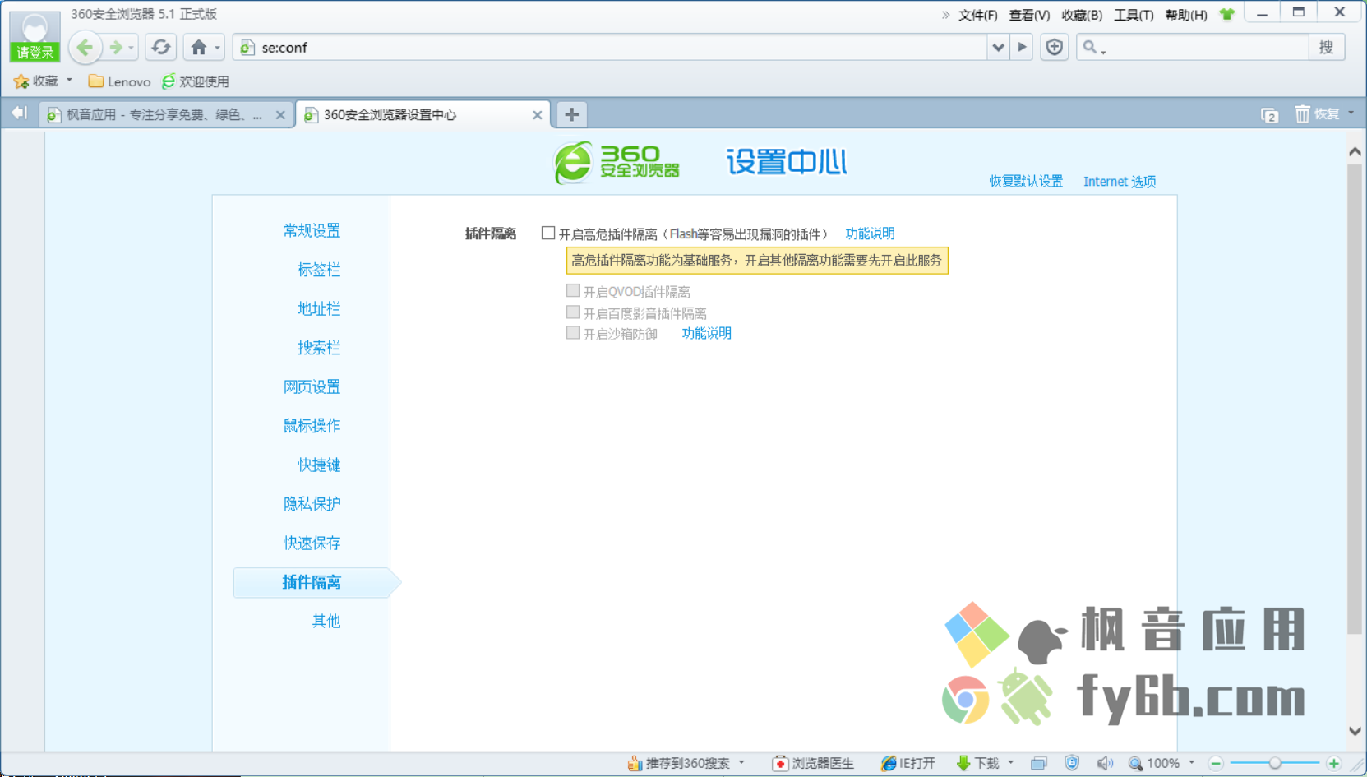The height and width of the screenshot is (777, 1367).
Task: Select 鼠标操作 settings category
Action: coord(312,426)
